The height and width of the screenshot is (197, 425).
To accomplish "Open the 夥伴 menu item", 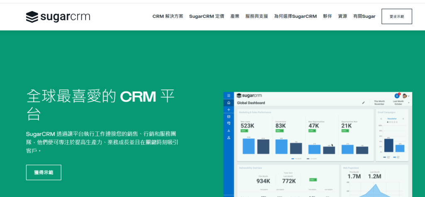I will [x=327, y=16].
